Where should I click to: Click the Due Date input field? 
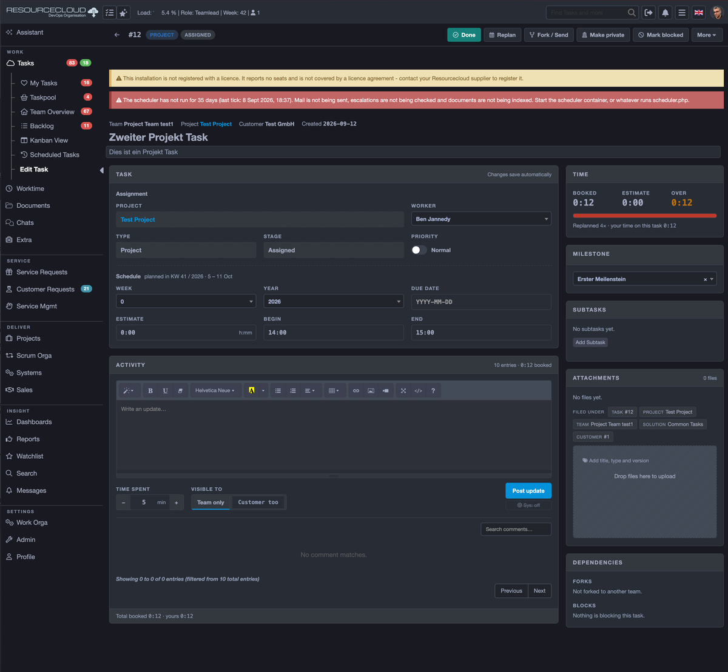point(481,301)
